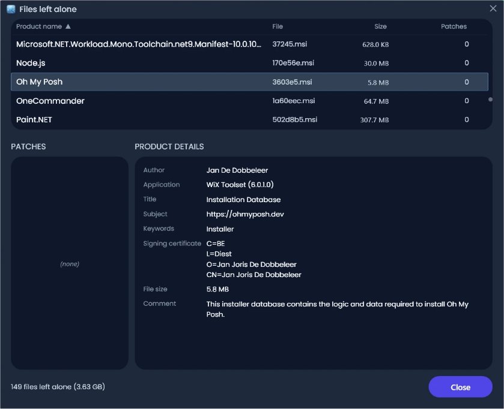The width and height of the screenshot is (504, 409).
Task: Click the 307.7 MB size cell
Action: click(374, 120)
